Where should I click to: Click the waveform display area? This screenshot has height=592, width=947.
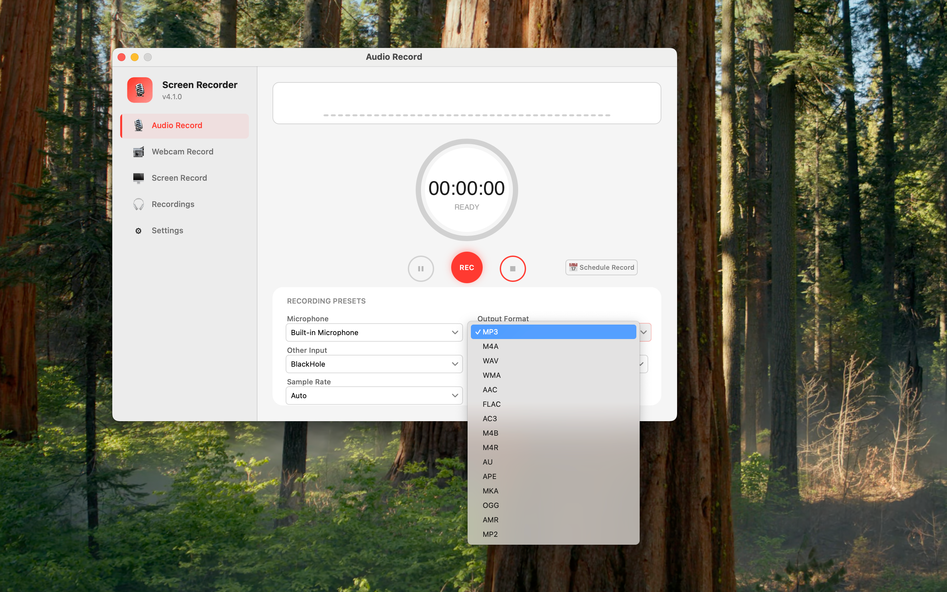tap(467, 103)
